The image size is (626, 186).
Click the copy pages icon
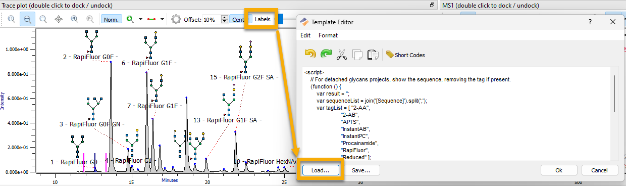click(357, 54)
